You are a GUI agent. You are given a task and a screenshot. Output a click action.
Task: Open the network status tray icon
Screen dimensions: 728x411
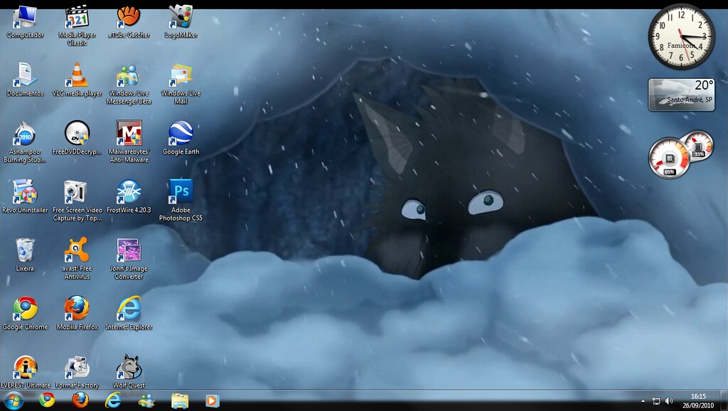[x=656, y=401]
